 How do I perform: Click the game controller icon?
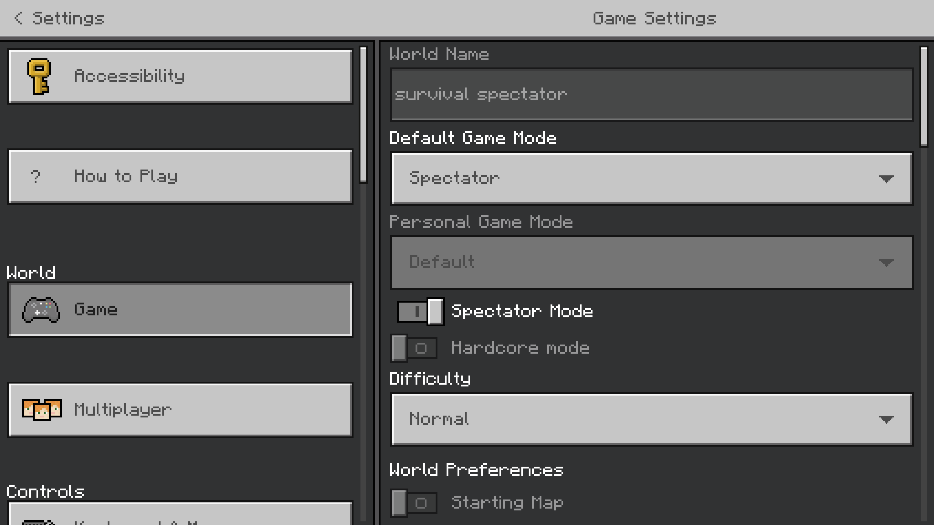coord(41,310)
